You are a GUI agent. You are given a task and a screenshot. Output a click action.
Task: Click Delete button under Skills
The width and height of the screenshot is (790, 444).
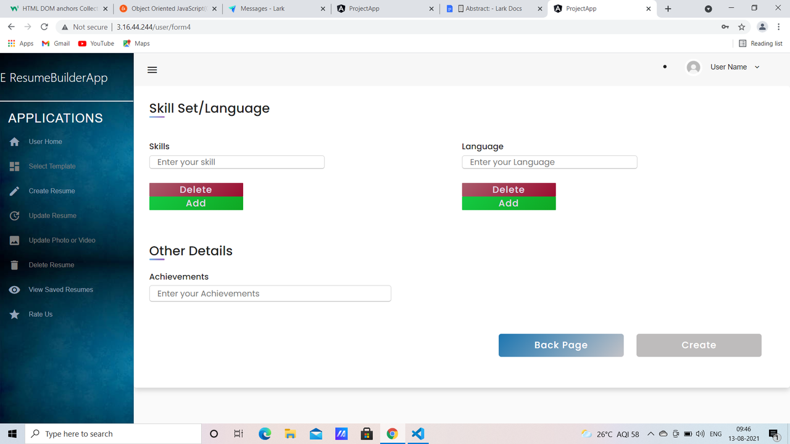(196, 190)
